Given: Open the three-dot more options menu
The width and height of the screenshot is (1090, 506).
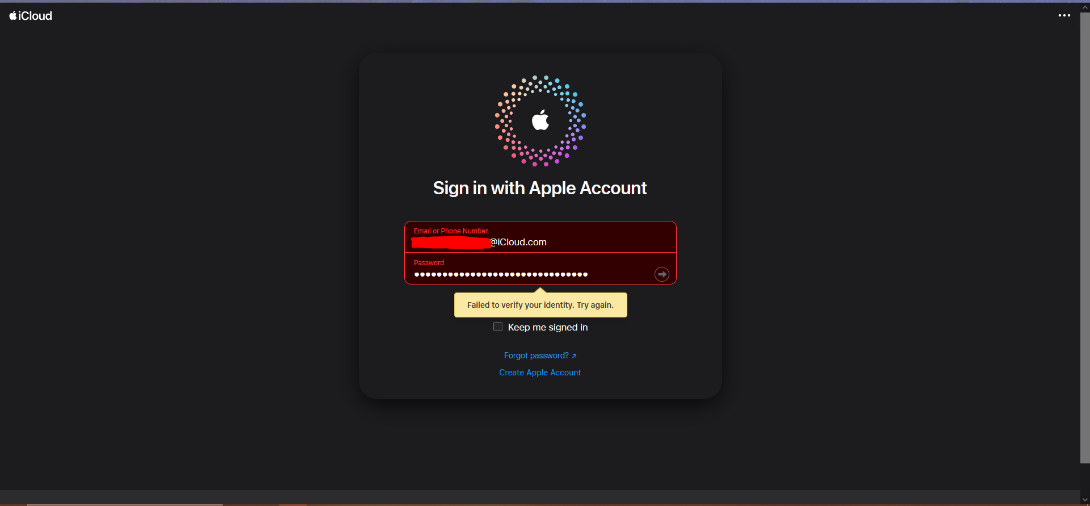Looking at the screenshot, I should coord(1064,15).
